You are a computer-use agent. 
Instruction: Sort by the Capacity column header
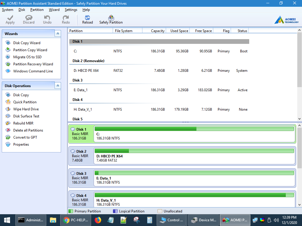click(x=157, y=31)
